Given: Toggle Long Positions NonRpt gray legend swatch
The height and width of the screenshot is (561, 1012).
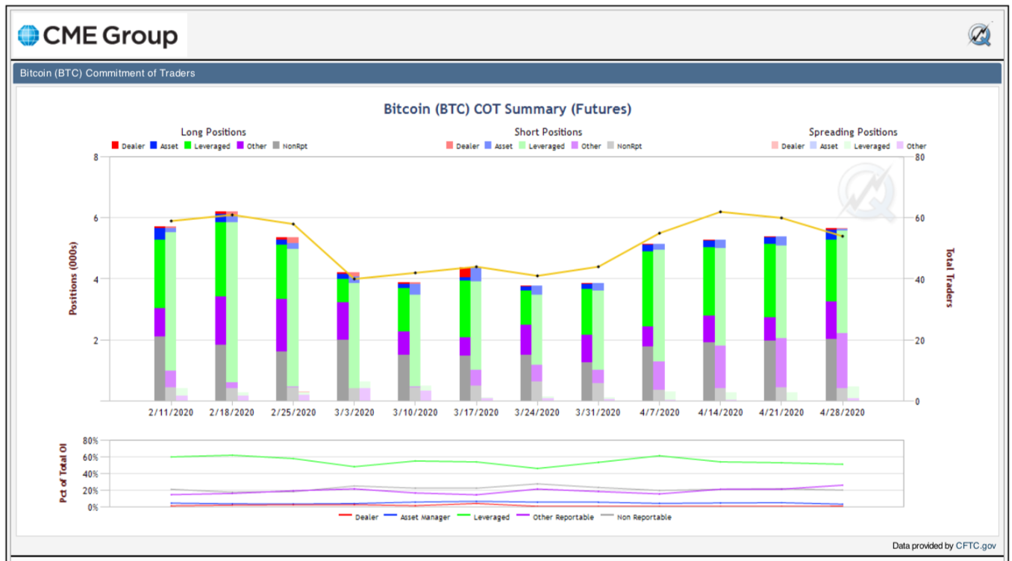Looking at the screenshot, I should coord(277,145).
